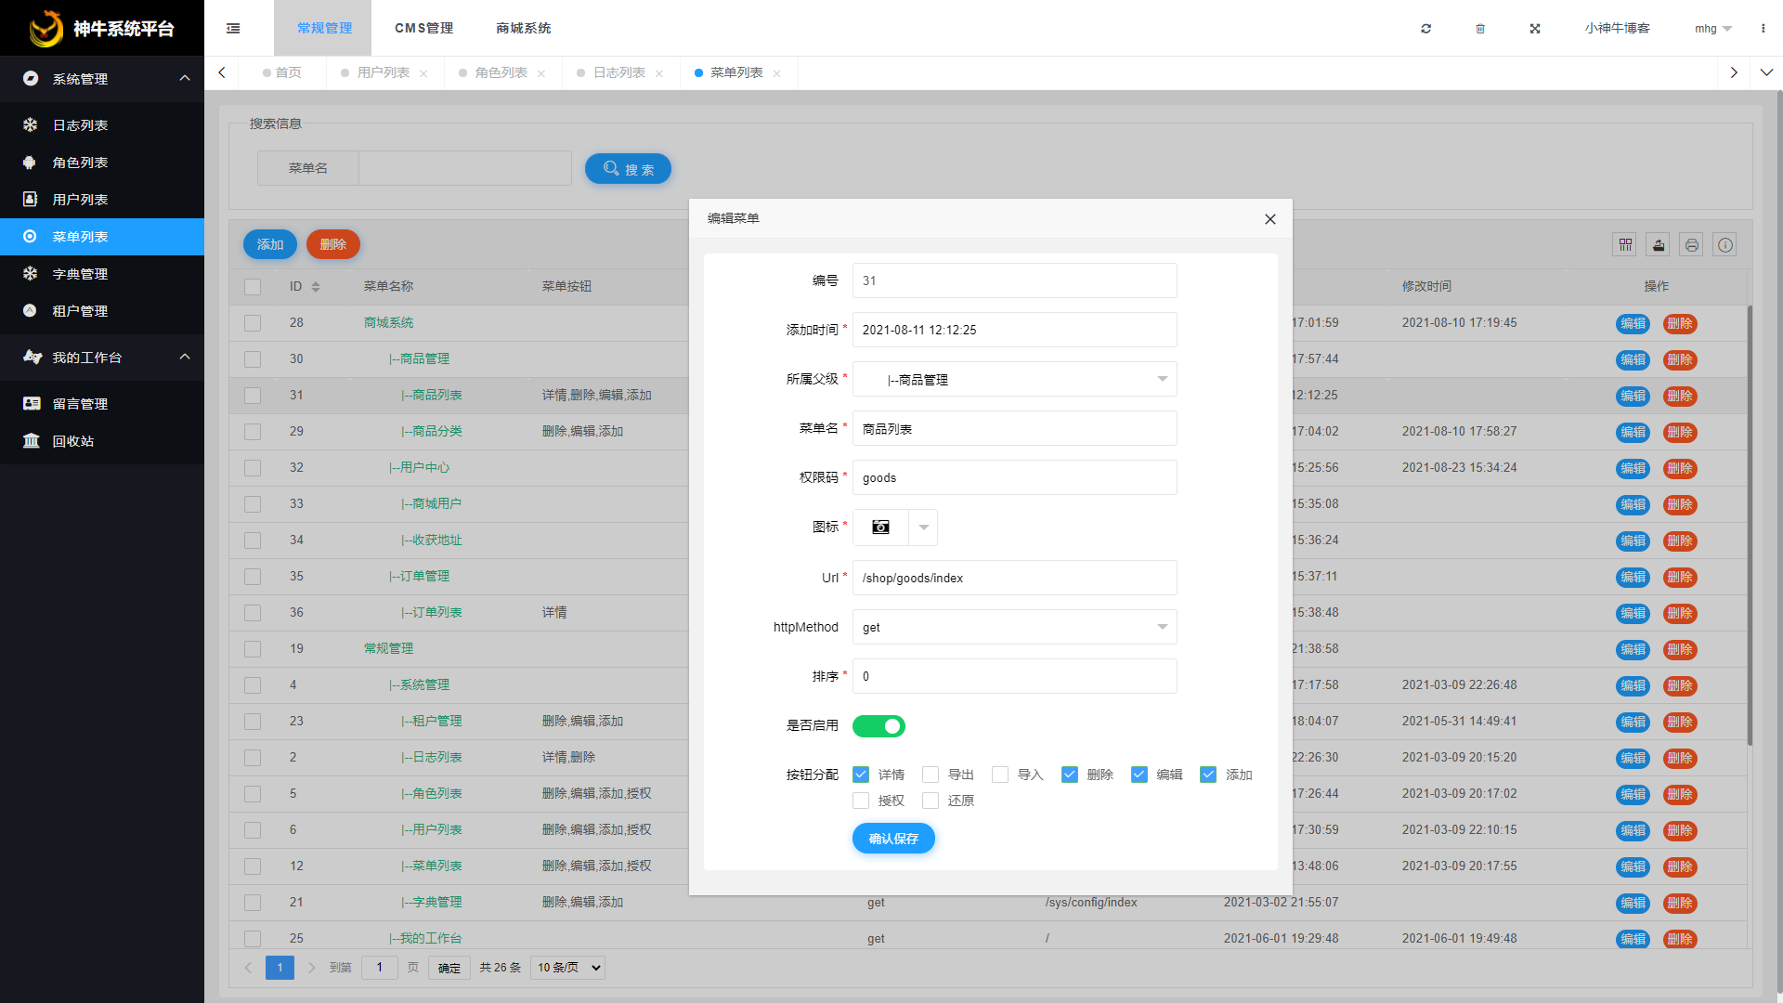Click the 菜单名 search input field
The image size is (1783, 1003).
coord(464,168)
